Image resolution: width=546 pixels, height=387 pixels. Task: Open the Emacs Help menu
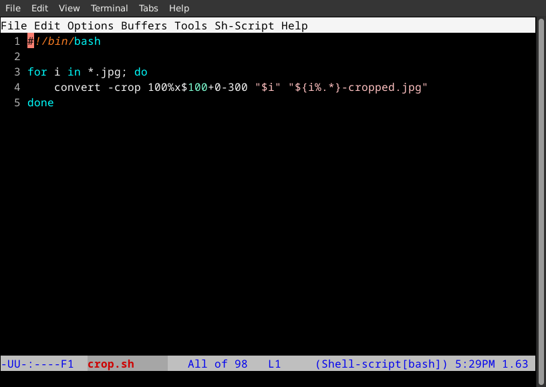point(295,26)
